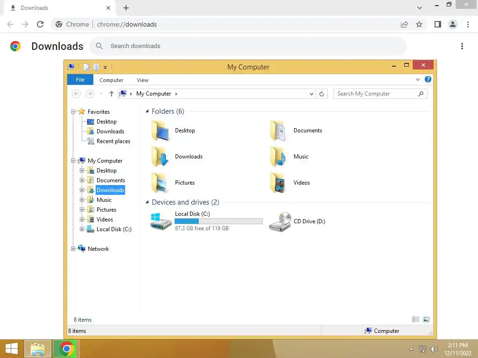
Task: Open the View ribbon tab
Action: point(142,80)
